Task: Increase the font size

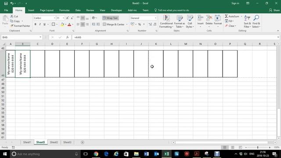Action: click(67, 18)
